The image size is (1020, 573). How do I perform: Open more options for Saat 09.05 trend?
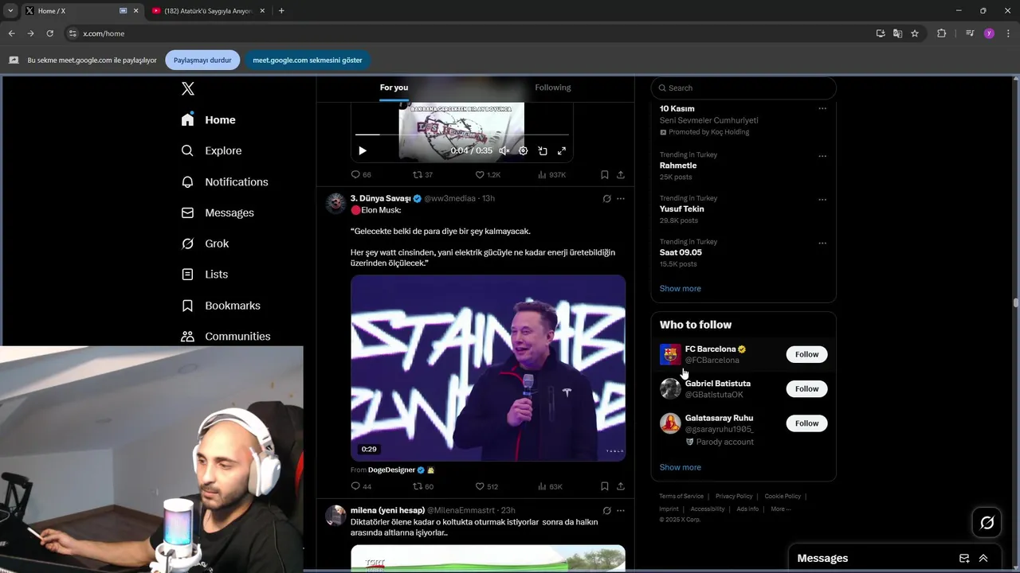(822, 244)
